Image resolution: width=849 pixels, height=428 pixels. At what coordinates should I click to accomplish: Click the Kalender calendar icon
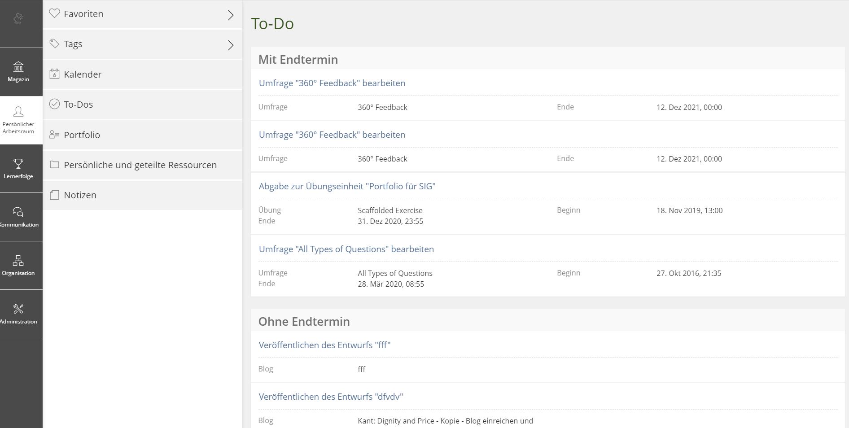click(54, 74)
